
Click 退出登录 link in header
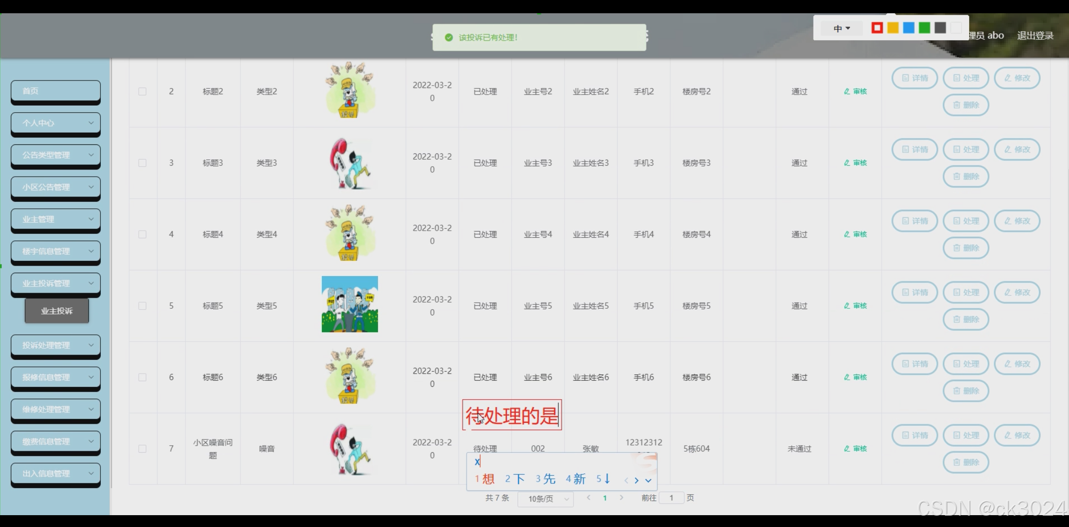click(1035, 36)
